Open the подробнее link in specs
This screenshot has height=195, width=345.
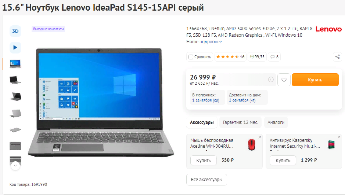[x=211, y=42]
